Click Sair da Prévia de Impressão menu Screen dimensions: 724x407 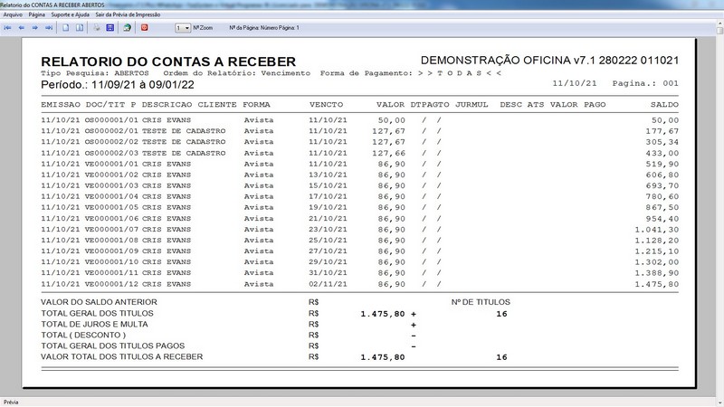[x=128, y=14]
